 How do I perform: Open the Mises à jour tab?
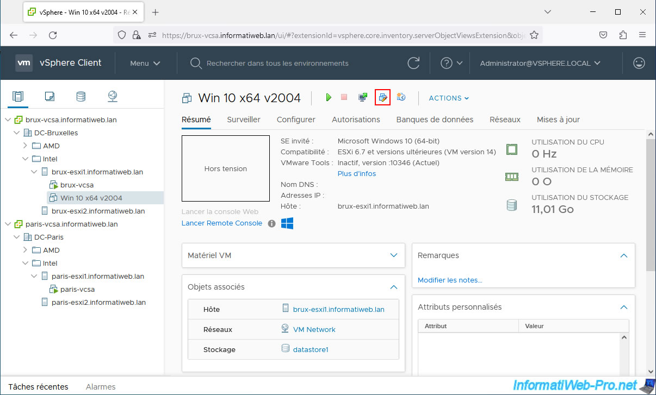558,120
